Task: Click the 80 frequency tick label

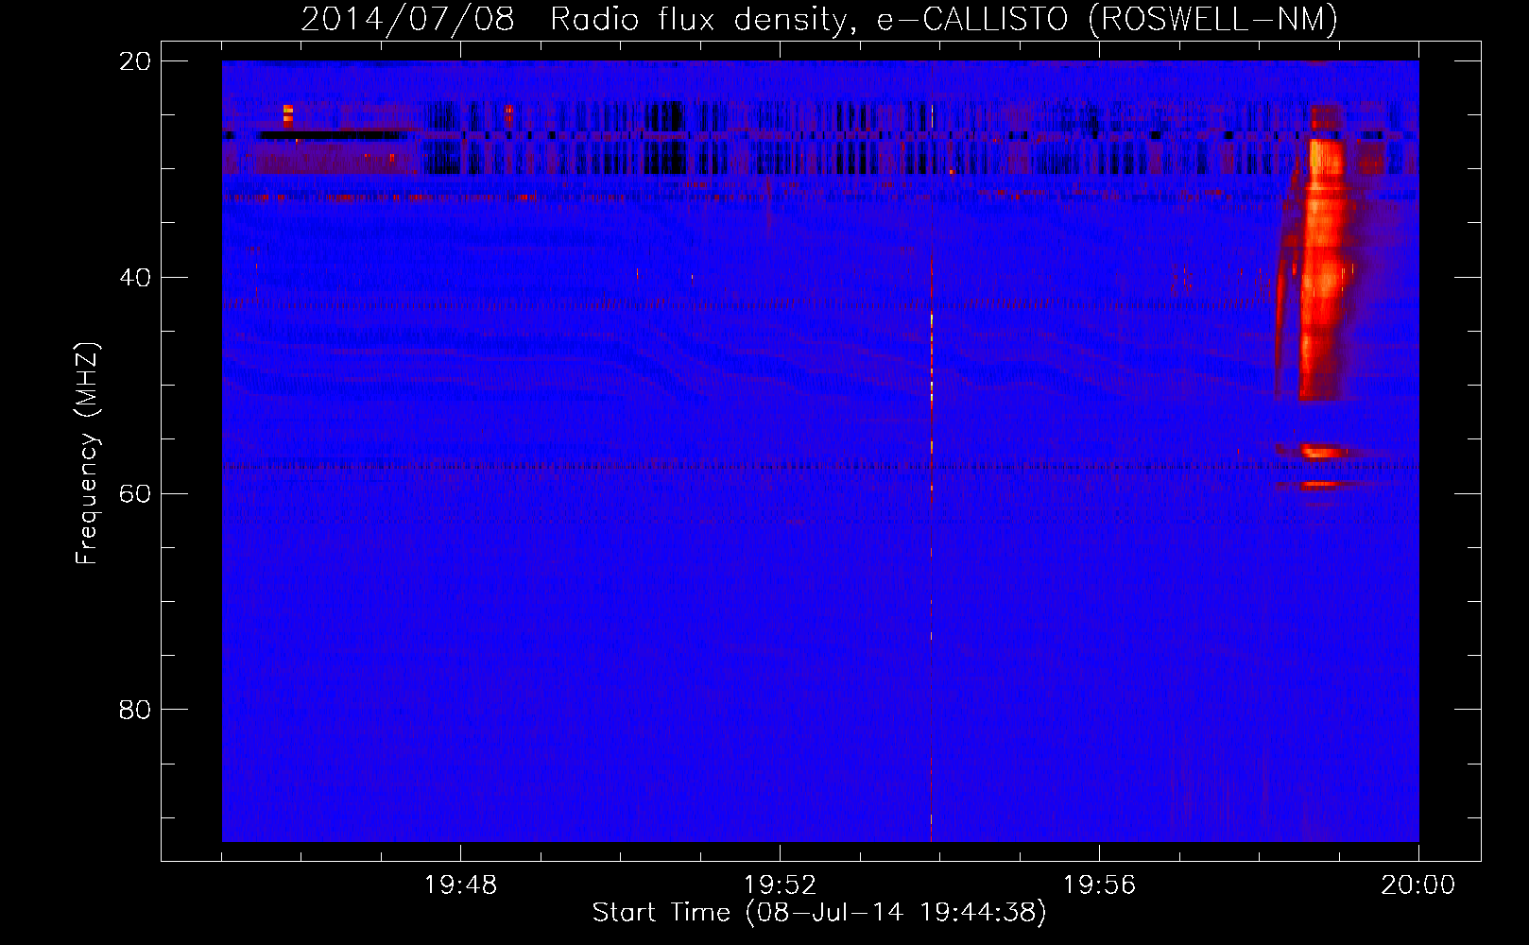Action: (135, 710)
